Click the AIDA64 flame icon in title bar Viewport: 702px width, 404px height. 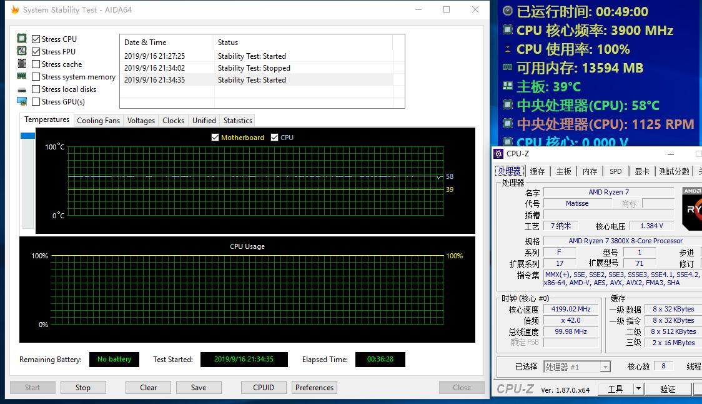click(15, 9)
